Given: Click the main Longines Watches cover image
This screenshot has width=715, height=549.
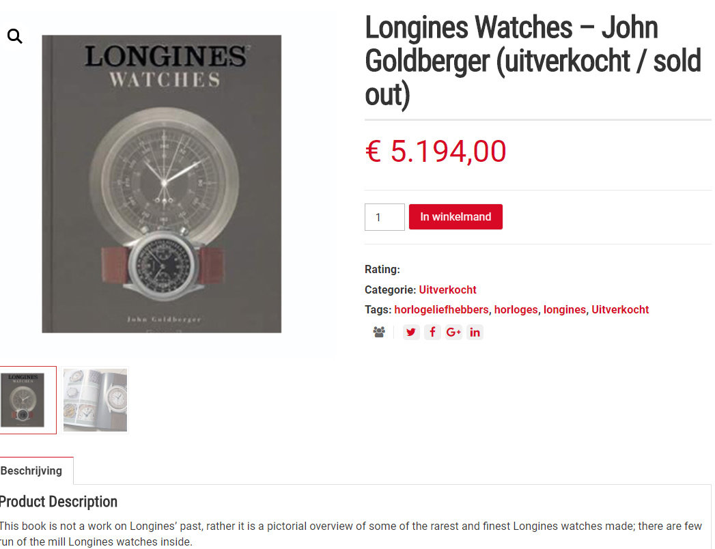Looking at the screenshot, I should coord(161,184).
